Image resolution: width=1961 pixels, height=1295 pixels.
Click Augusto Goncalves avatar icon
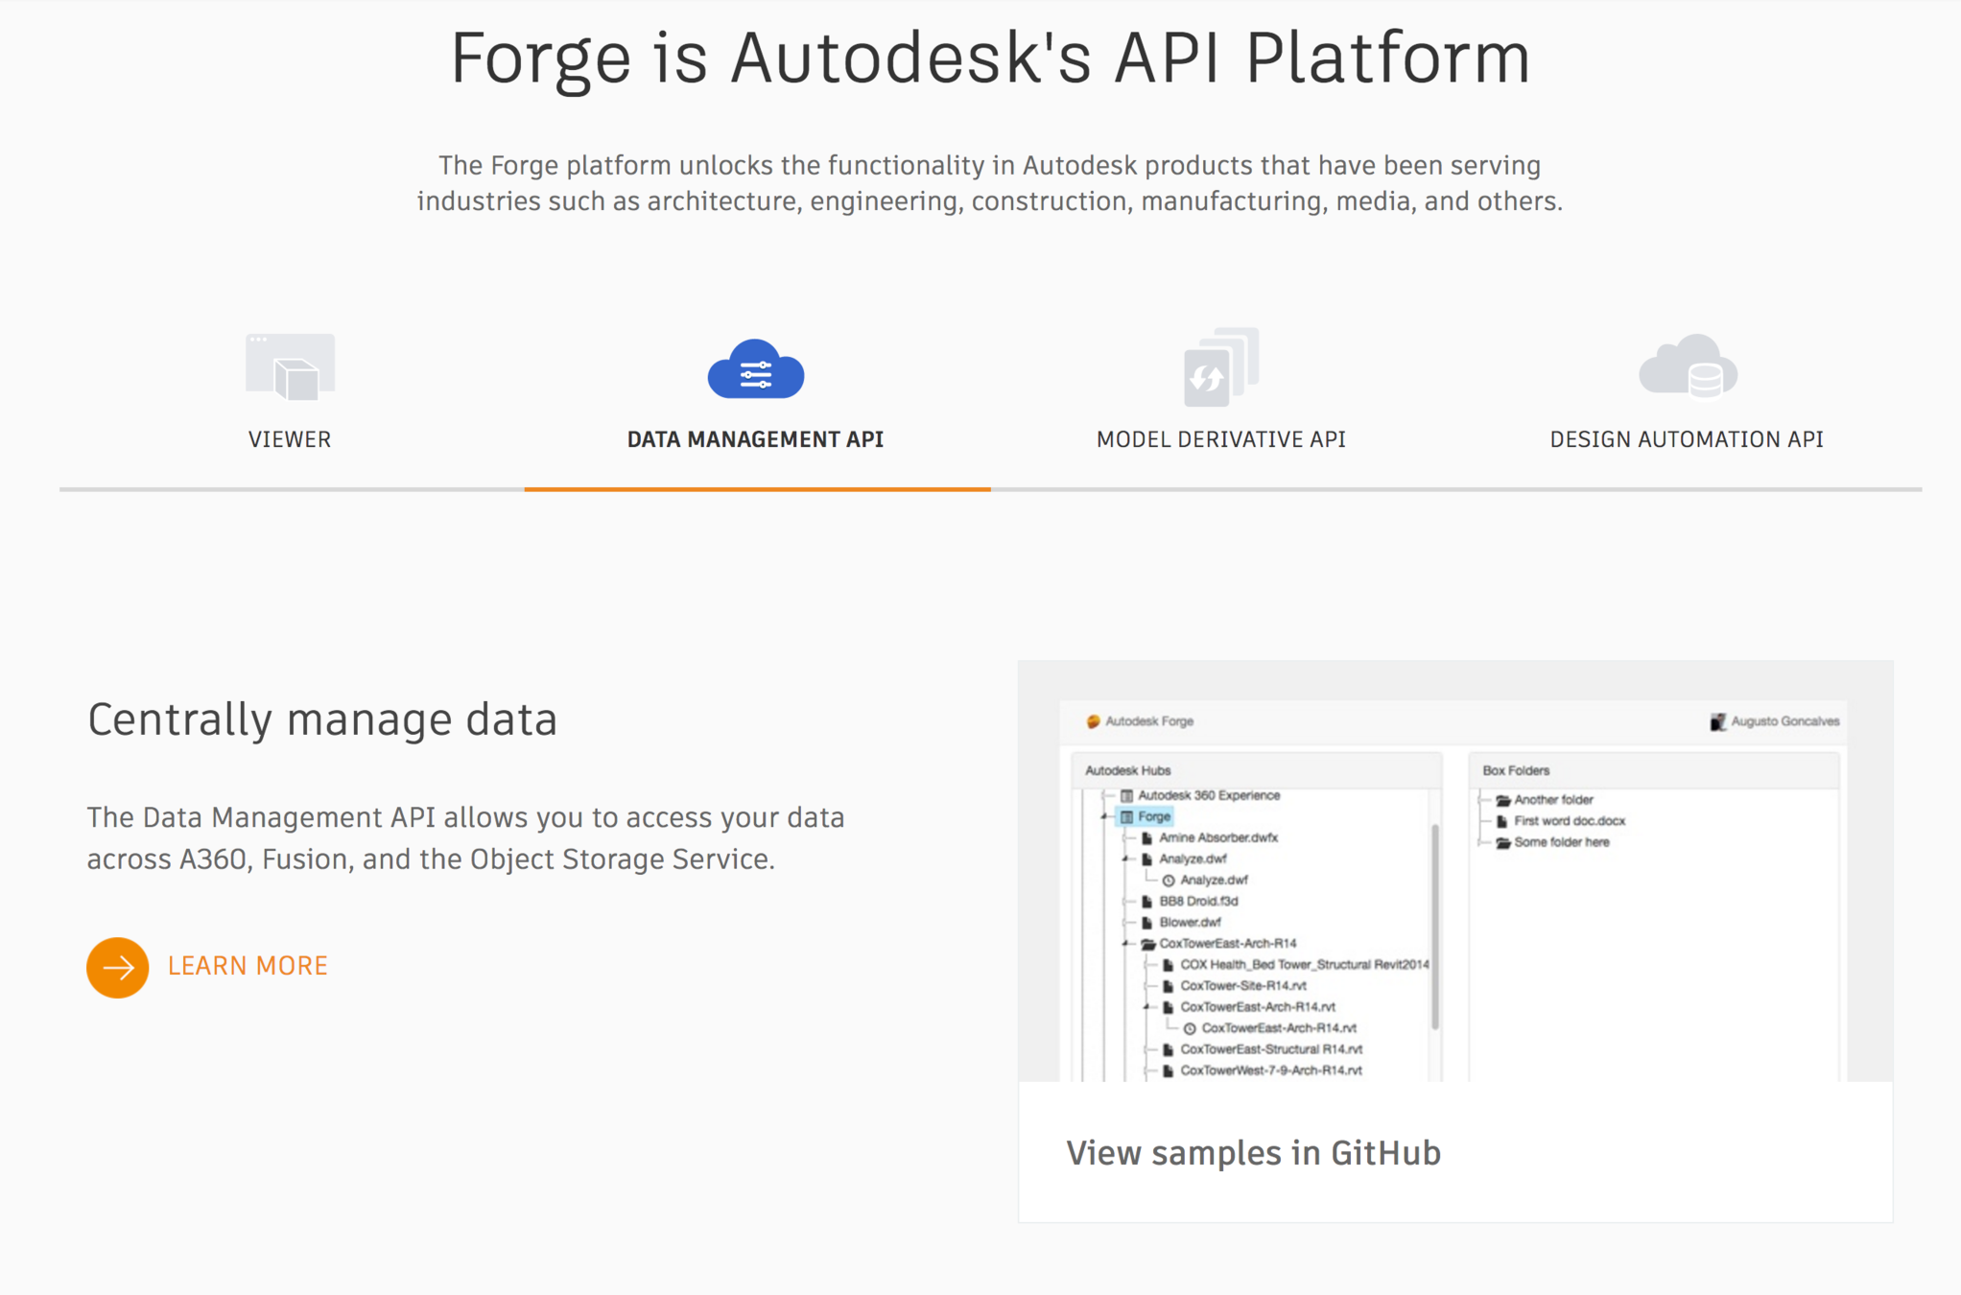pyautogui.click(x=1717, y=721)
